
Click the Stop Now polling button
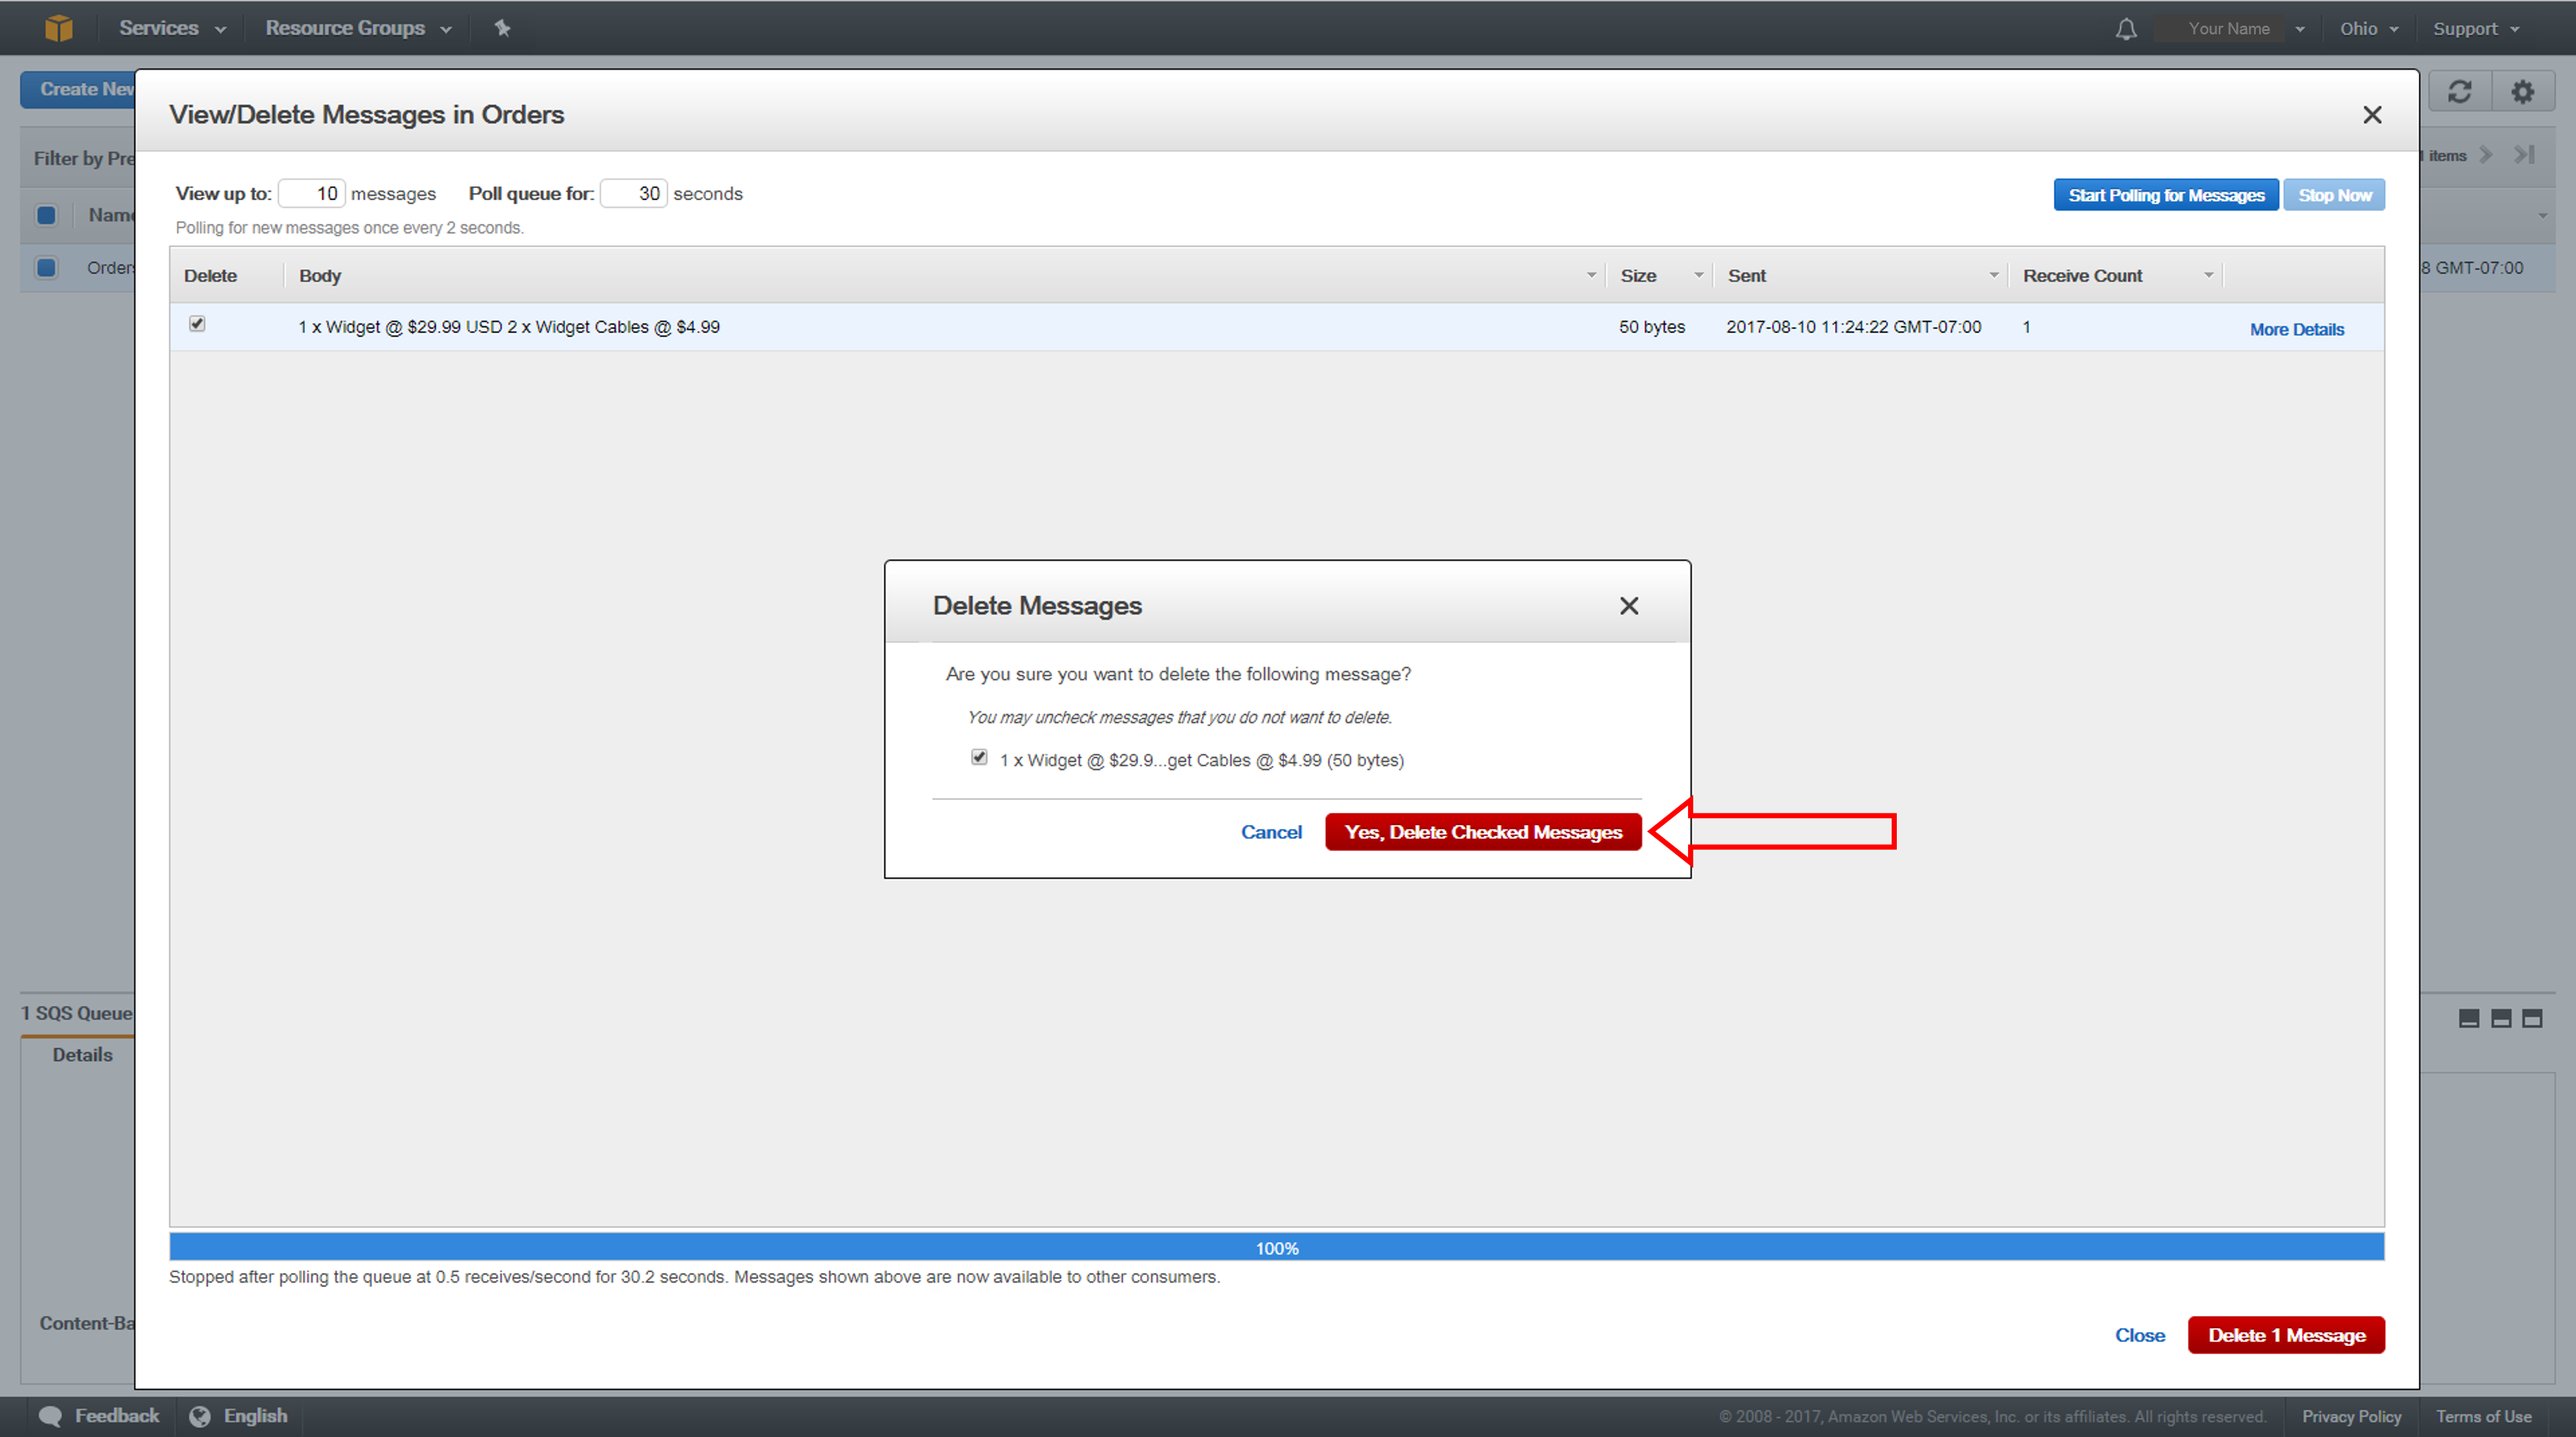(2336, 195)
